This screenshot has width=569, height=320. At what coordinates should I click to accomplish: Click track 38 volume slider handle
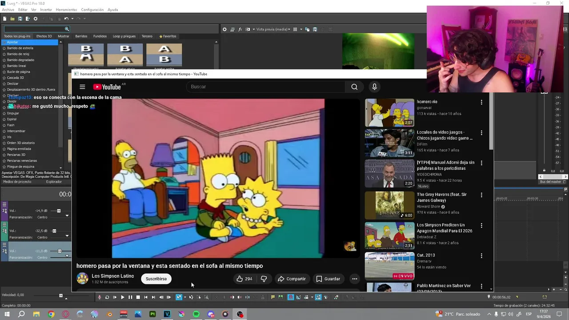pyautogui.click(x=54, y=231)
